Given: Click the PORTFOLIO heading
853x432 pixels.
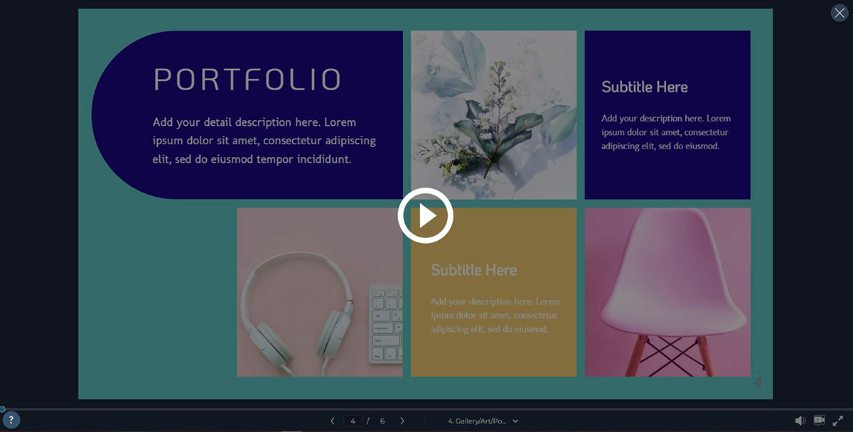Looking at the screenshot, I should click(247, 80).
